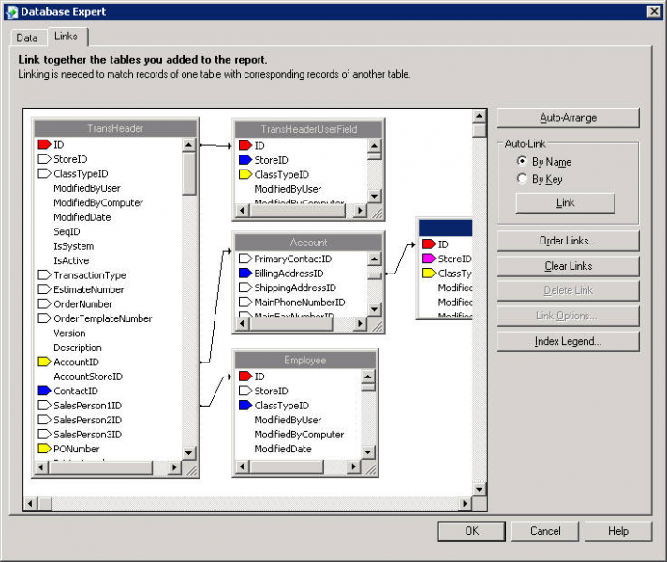The image size is (667, 562).
Task: Click the Description field in TransHeader
Action: click(78, 348)
